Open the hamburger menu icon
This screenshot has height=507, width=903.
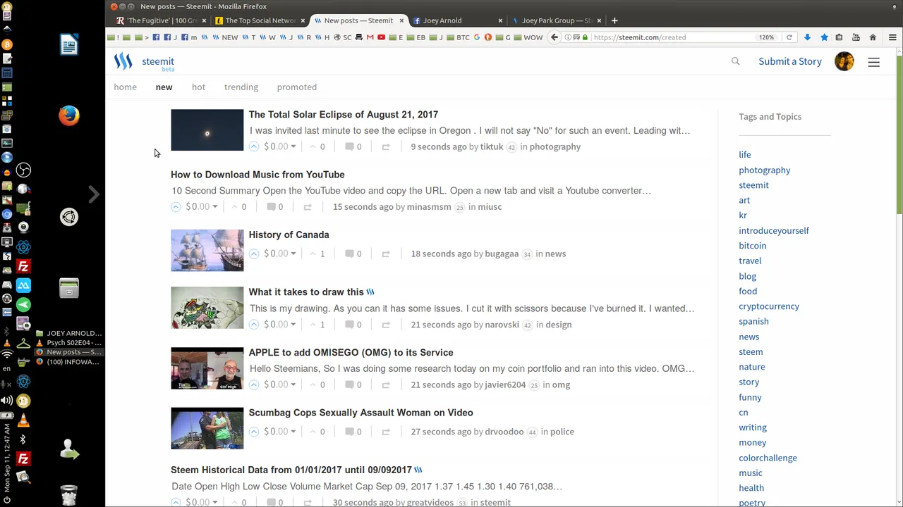pyautogui.click(x=873, y=62)
